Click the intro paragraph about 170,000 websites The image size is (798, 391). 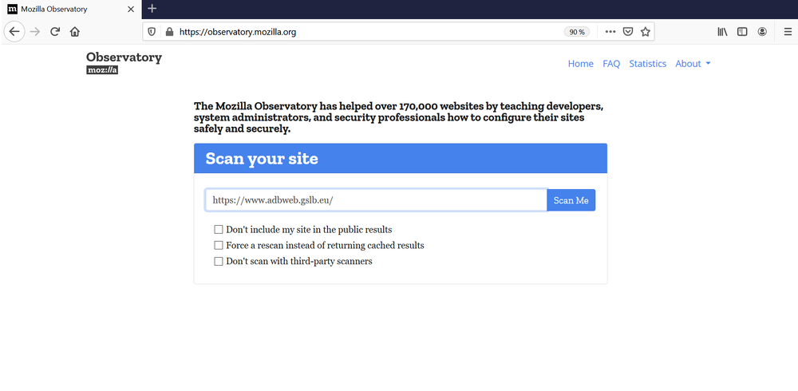pos(398,117)
